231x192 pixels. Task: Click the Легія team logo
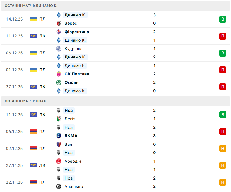(x=58, y=119)
